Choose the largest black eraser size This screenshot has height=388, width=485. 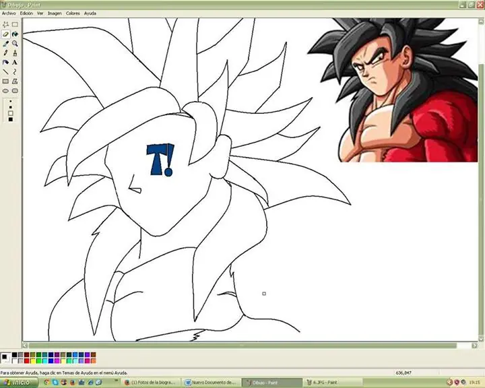tap(11, 119)
